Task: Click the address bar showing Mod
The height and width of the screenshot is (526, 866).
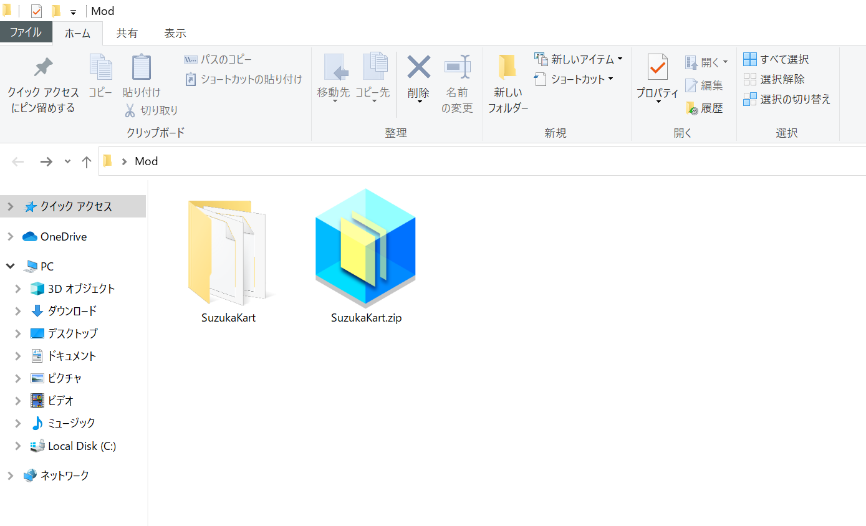Action: point(436,161)
